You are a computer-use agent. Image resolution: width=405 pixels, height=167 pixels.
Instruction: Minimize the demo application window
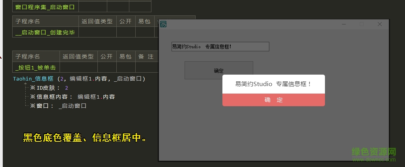[344, 24]
